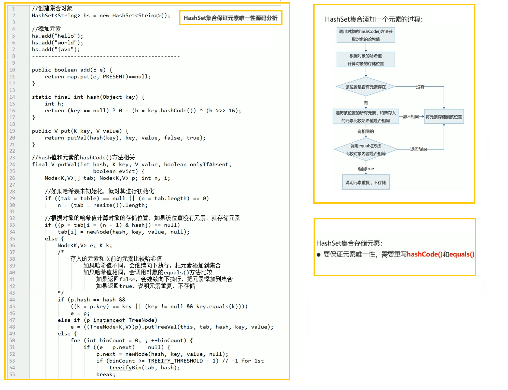
Task: Click the line containing 'key.equals(k))))'
Action: click(159, 307)
